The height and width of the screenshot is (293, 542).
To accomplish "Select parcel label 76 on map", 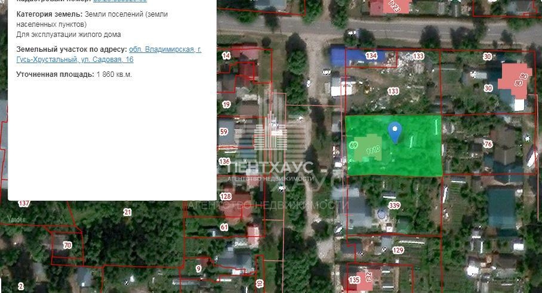I will click(488, 144).
